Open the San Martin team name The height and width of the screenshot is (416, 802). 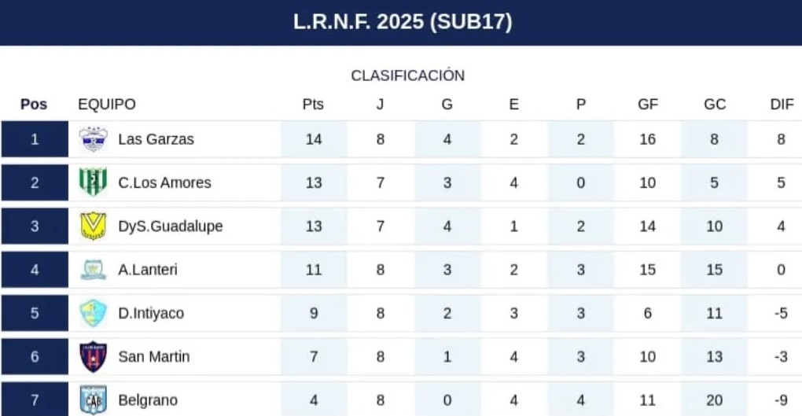tap(154, 357)
